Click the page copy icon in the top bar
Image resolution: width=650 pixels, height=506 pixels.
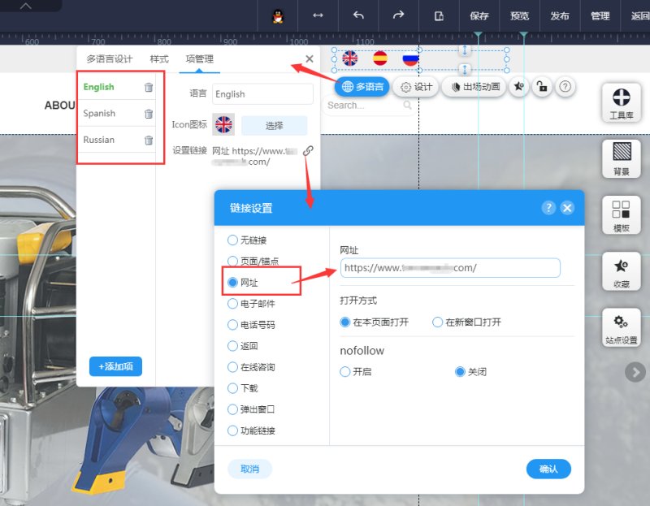pyautogui.click(x=439, y=16)
